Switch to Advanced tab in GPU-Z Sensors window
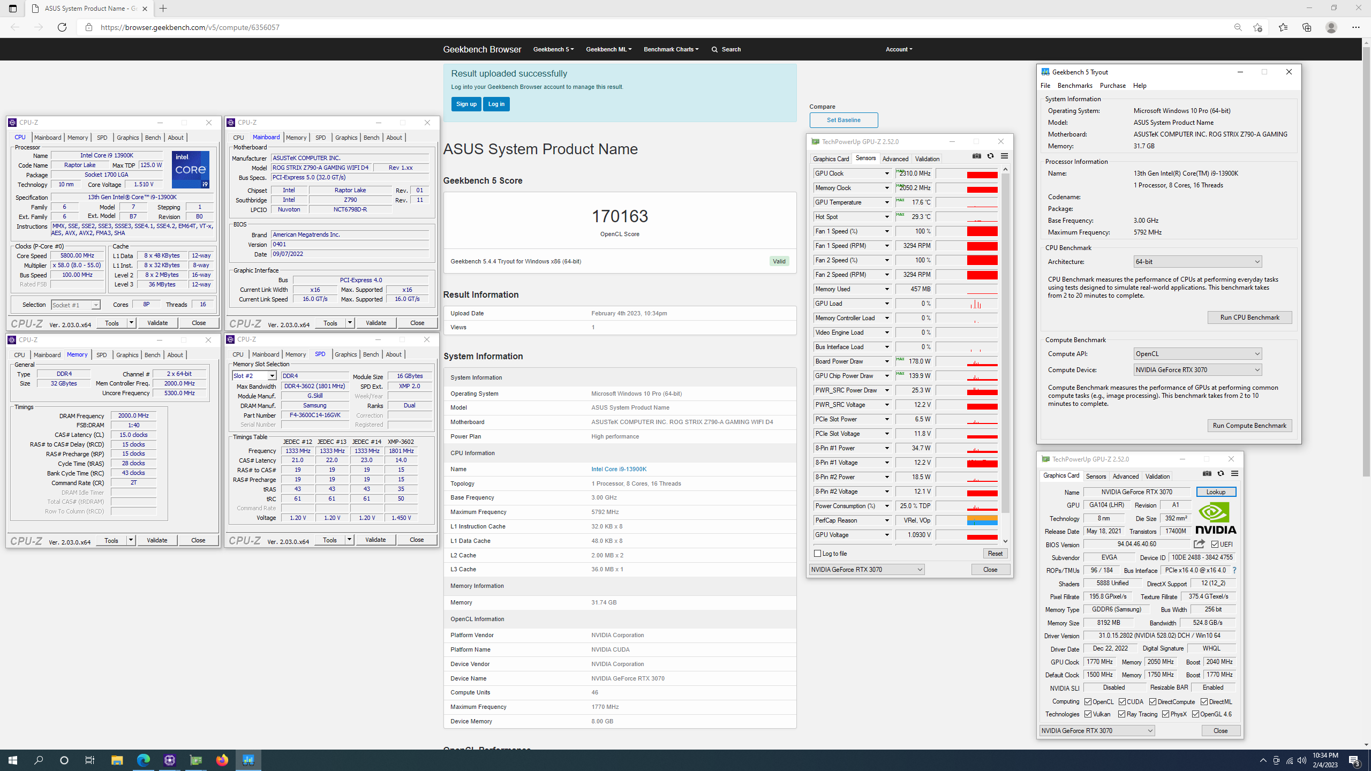Image resolution: width=1371 pixels, height=771 pixels. click(895, 159)
